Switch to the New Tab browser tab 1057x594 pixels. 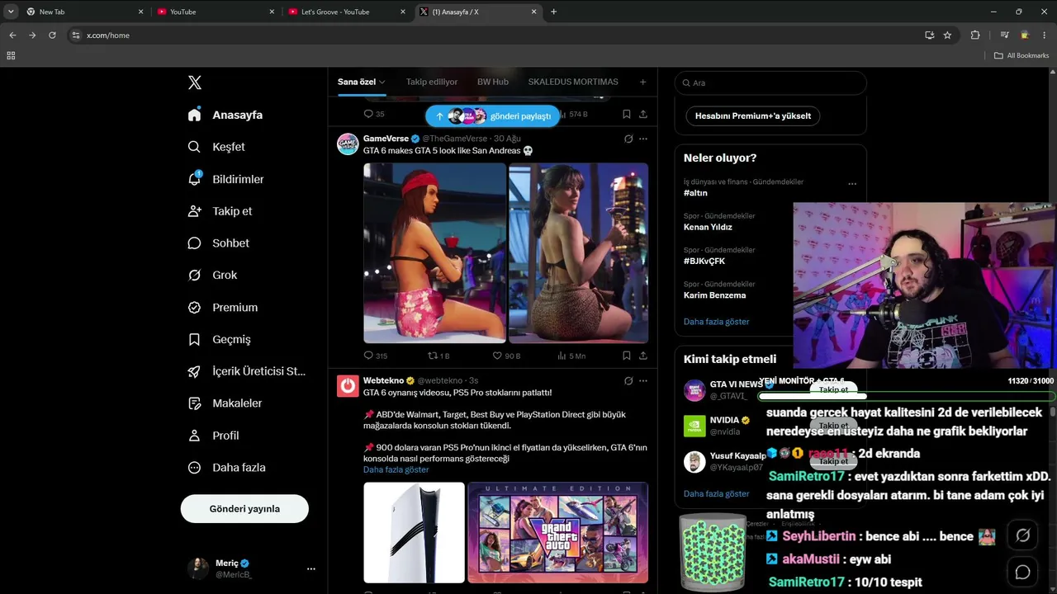(83, 12)
